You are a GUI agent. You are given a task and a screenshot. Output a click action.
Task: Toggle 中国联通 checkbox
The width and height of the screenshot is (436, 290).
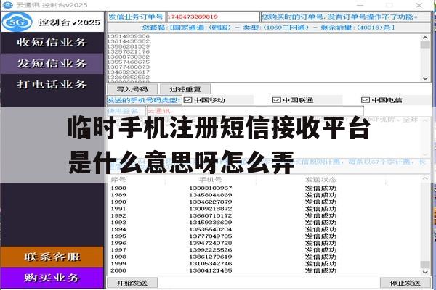tap(276, 100)
